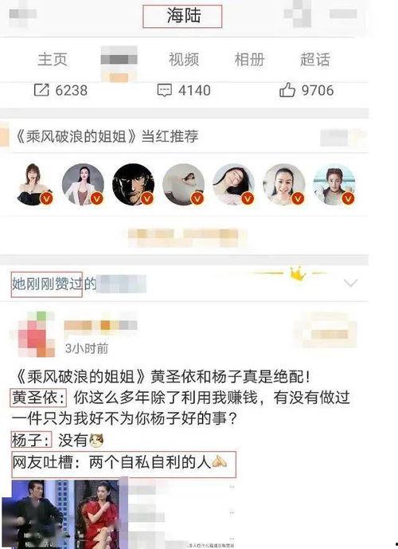
Task: Open the dark comic-style avatar
Action: (x=133, y=185)
